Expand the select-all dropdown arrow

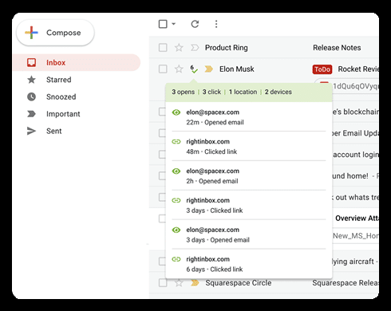174,24
